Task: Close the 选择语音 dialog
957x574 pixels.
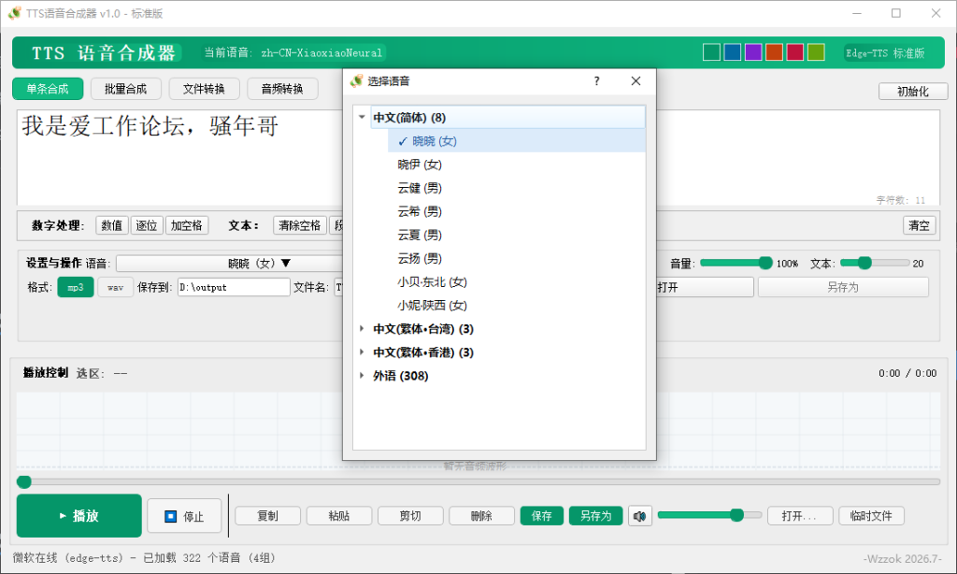Action: (x=636, y=81)
